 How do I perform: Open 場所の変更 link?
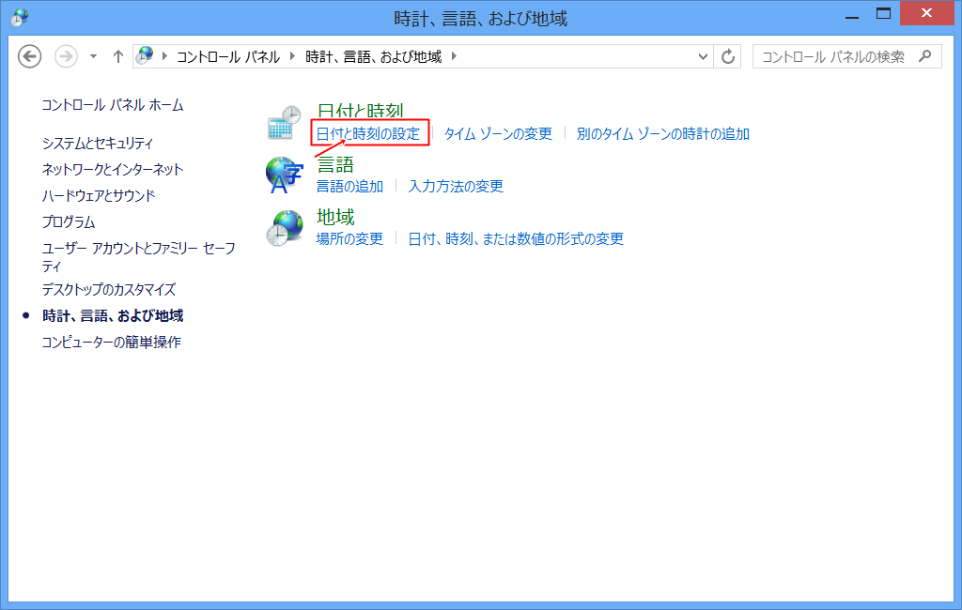(x=349, y=238)
